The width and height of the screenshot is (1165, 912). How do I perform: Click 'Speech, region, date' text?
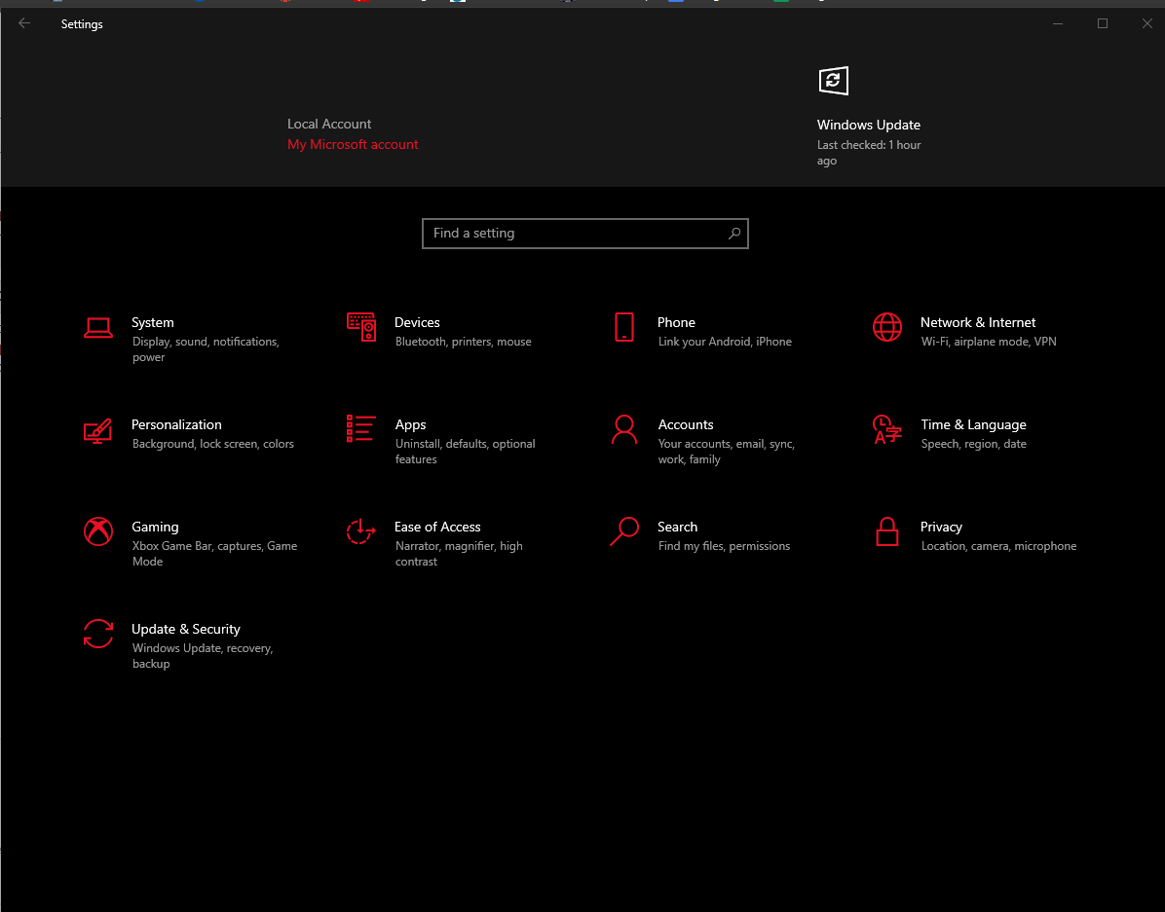tap(973, 444)
